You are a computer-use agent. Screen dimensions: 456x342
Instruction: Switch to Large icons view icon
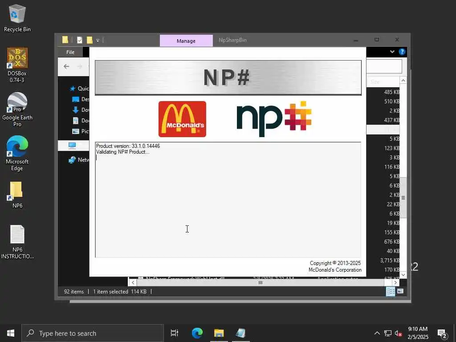tap(400, 291)
